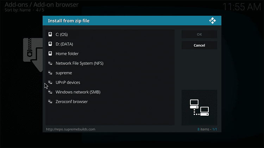The width and height of the screenshot is (264, 148).
Task: Click the network icon beside UPnP devices
Action: [50, 82]
